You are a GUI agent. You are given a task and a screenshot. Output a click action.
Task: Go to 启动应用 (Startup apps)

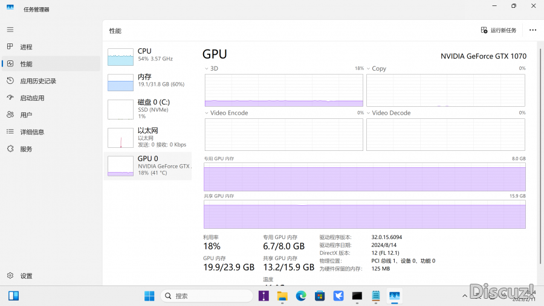pyautogui.click(x=51, y=98)
